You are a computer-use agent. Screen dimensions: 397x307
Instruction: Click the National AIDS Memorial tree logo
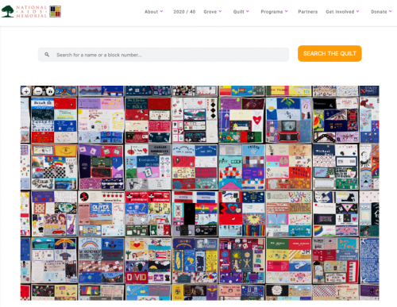(8, 12)
